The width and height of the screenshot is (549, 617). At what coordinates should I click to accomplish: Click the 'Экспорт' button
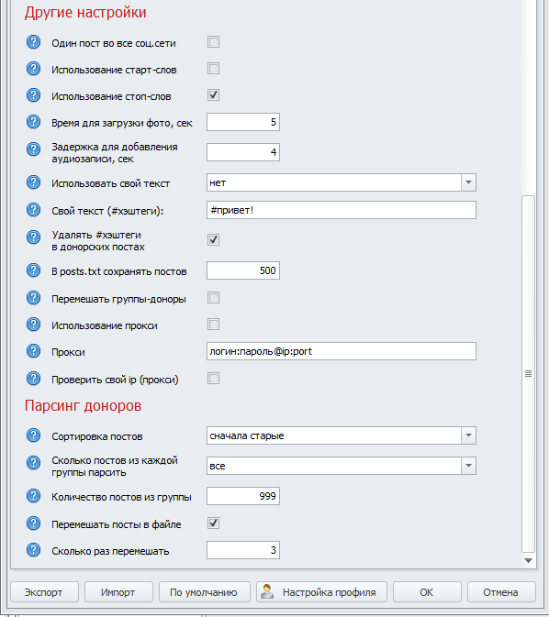pos(44,592)
